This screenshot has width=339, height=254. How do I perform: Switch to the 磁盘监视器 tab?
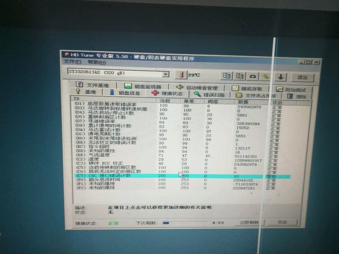[x=142, y=86]
